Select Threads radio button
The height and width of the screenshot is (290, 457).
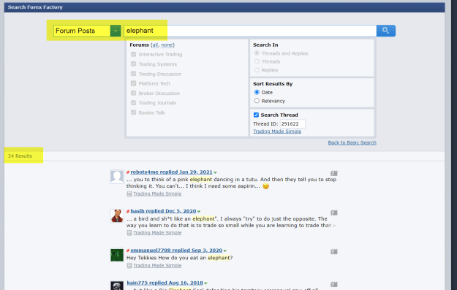(x=257, y=61)
